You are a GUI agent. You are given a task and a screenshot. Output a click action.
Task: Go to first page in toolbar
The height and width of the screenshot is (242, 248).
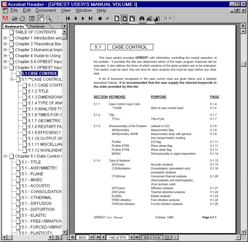68,18
